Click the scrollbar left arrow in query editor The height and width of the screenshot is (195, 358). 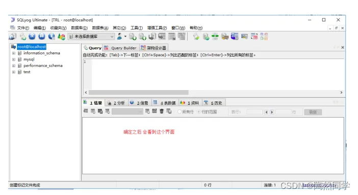[86, 92]
